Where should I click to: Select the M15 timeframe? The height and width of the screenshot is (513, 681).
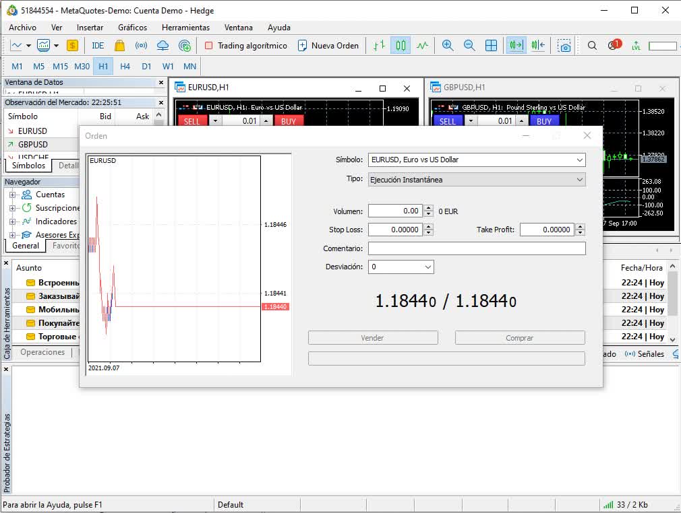pos(60,67)
